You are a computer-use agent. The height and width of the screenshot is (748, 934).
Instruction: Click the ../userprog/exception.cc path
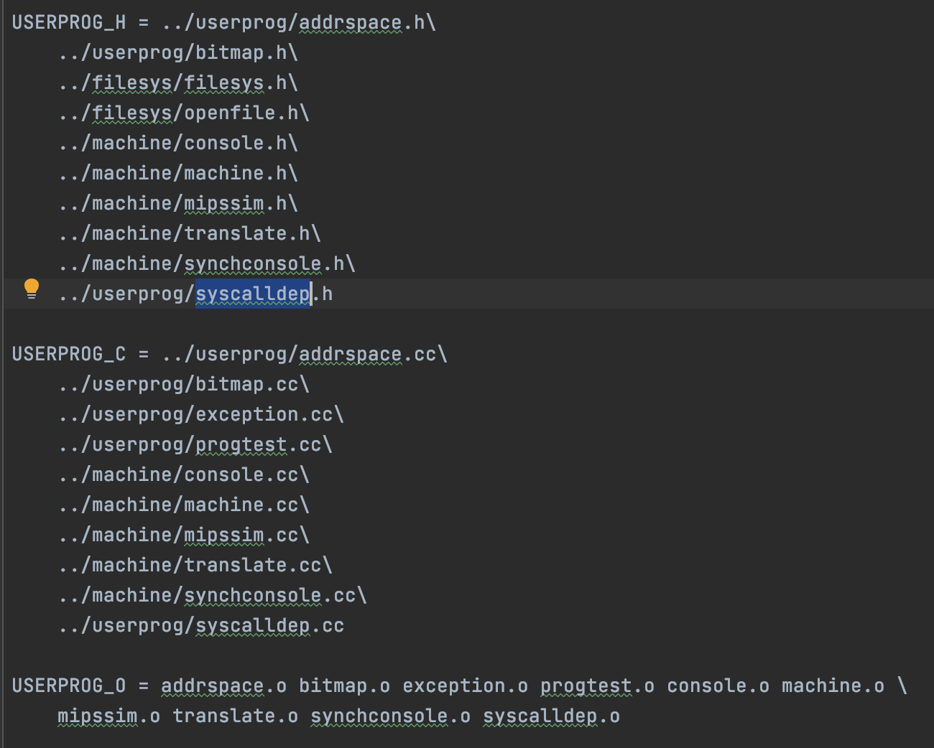point(200,415)
